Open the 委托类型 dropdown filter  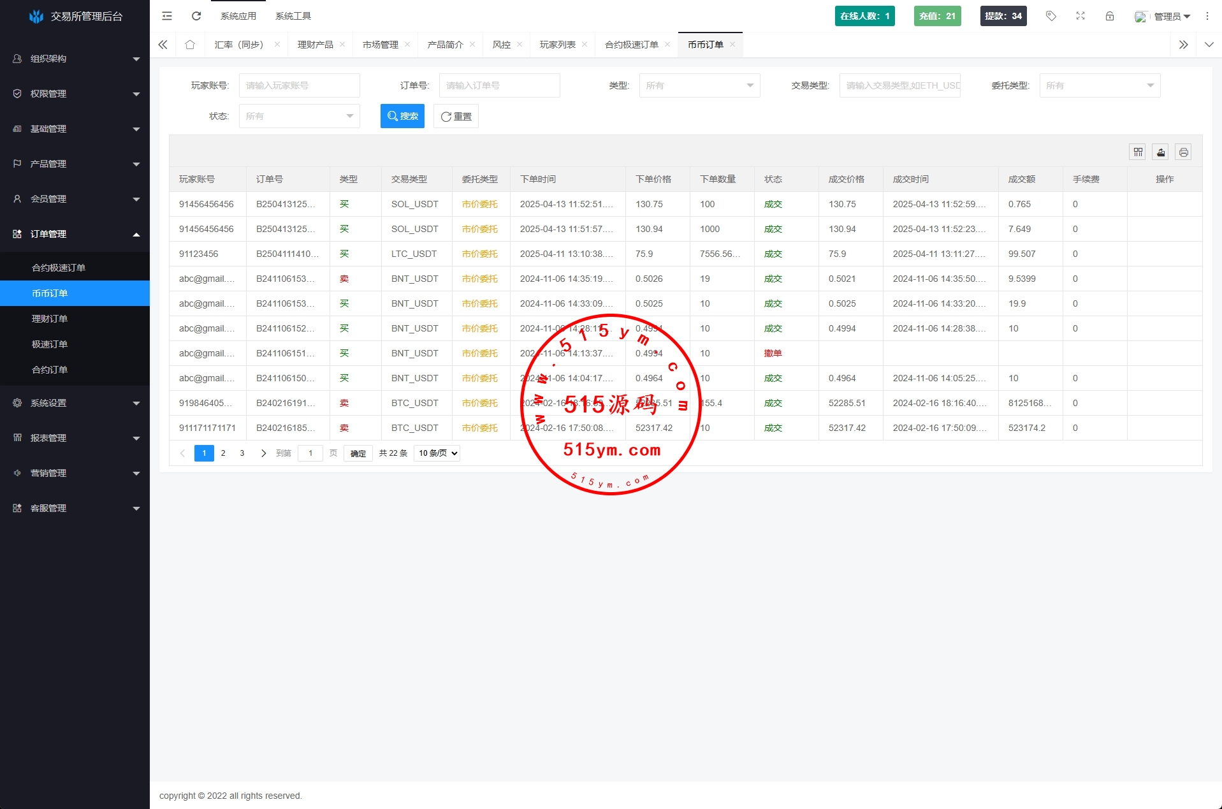click(x=1100, y=85)
